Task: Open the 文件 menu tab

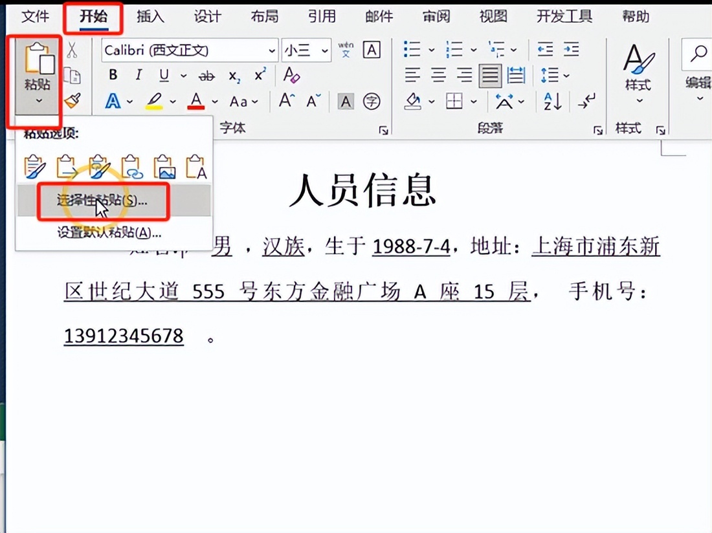Action: click(x=35, y=17)
